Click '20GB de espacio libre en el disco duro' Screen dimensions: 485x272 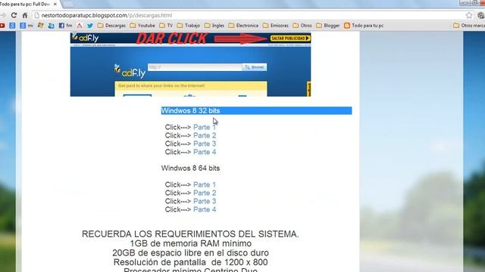190,253
